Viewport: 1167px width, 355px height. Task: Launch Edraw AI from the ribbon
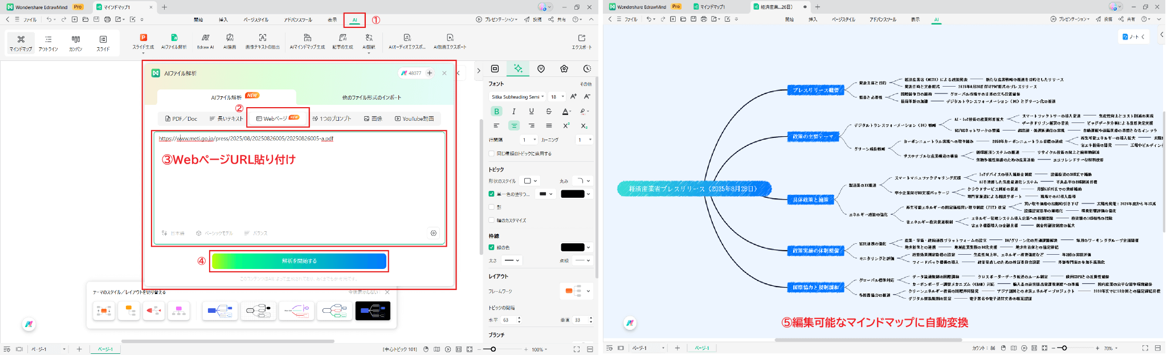point(205,40)
